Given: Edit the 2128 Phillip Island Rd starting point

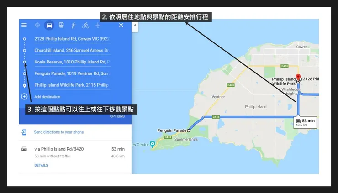Looking at the screenshot, I should coord(73,39).
